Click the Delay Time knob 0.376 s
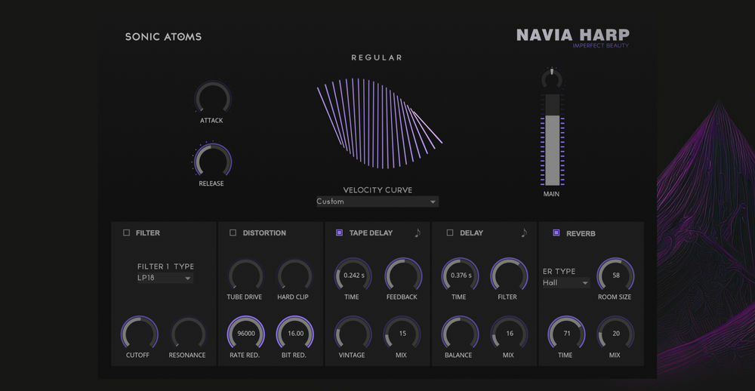 [x=460, y=275]
